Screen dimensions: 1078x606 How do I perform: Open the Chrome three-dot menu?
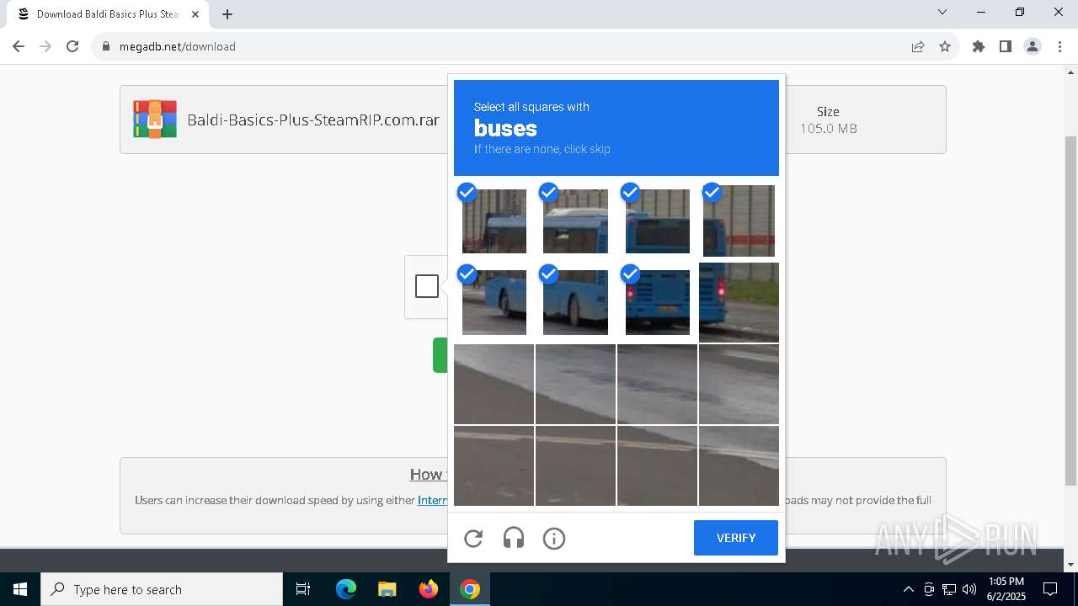pyautogui.click(x=1059, y=46)
